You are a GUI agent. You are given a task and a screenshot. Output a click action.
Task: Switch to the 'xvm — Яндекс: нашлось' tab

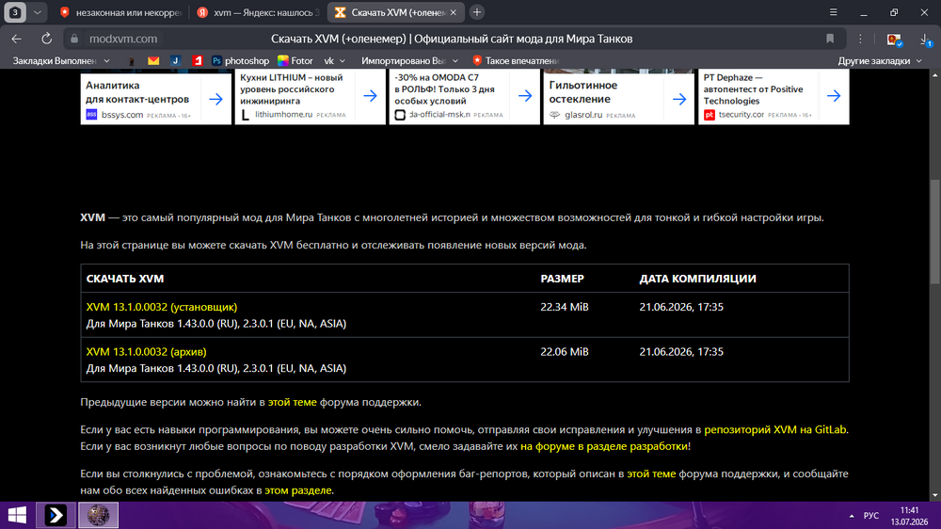click(260, 12)
